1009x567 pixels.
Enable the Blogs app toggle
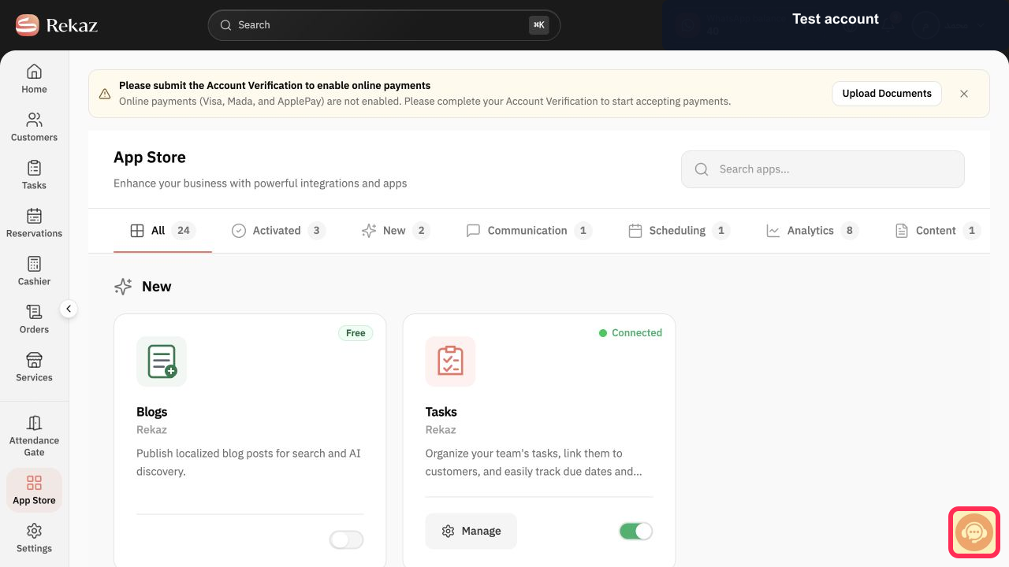[346, 539]
